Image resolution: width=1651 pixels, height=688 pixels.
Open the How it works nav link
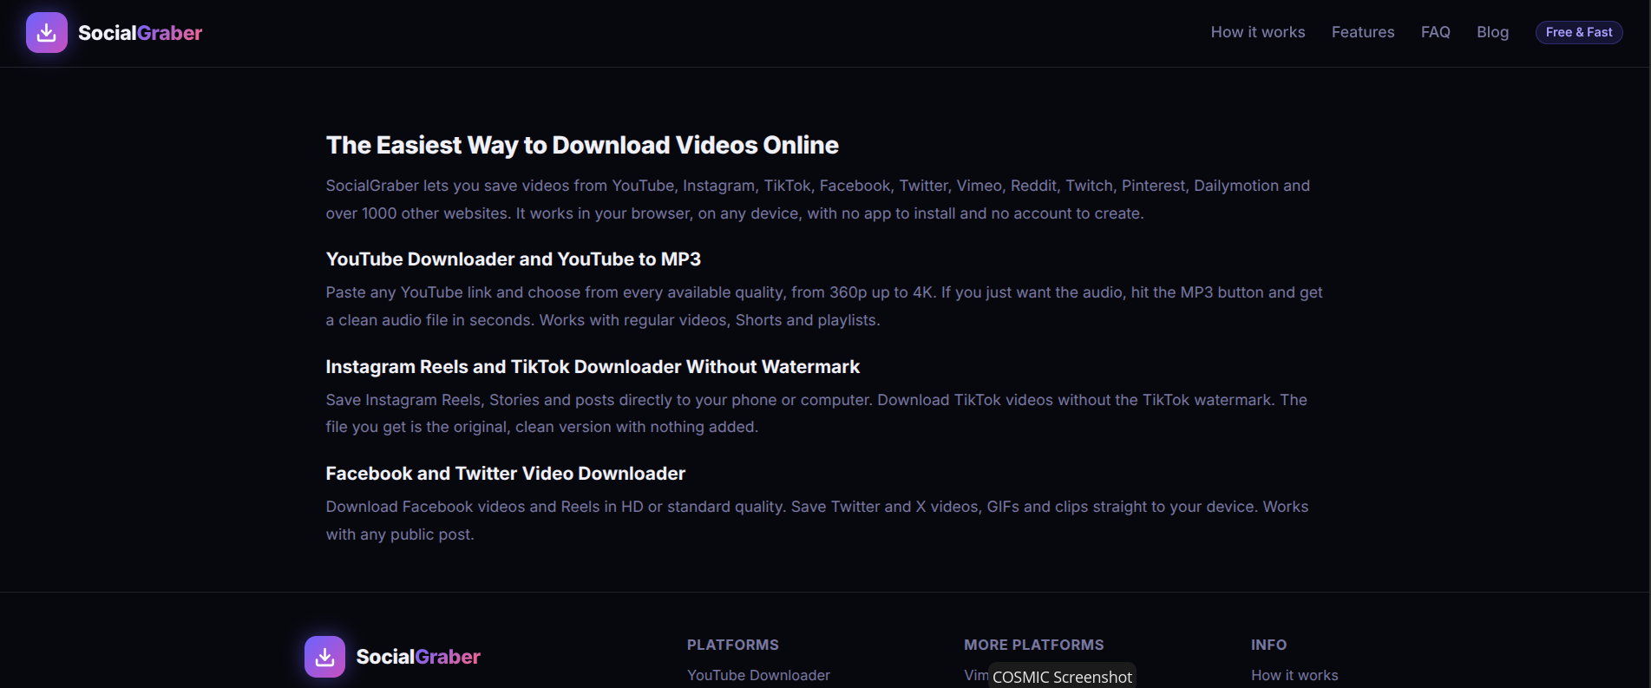click(x=1258, y=32)
